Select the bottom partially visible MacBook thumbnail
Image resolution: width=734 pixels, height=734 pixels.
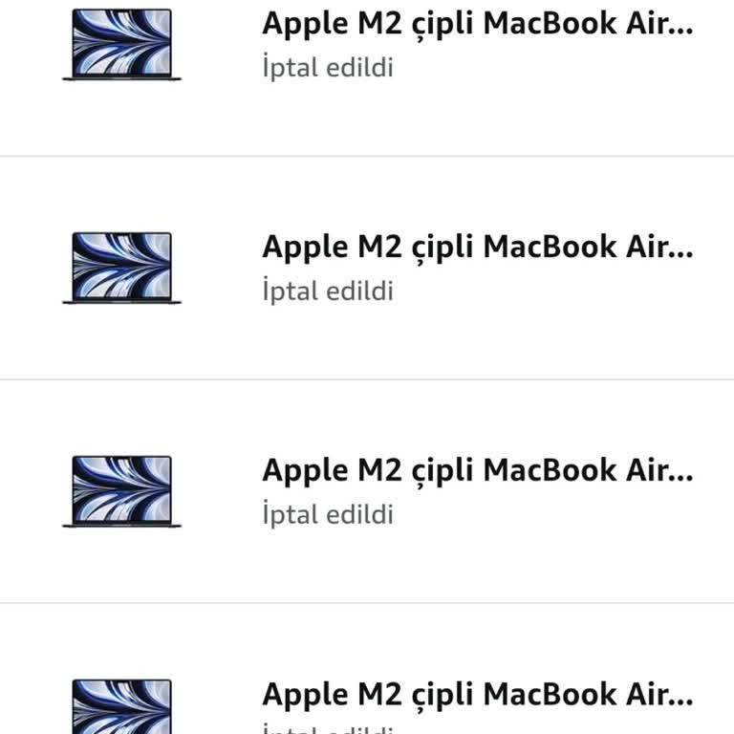coord(121,706)
